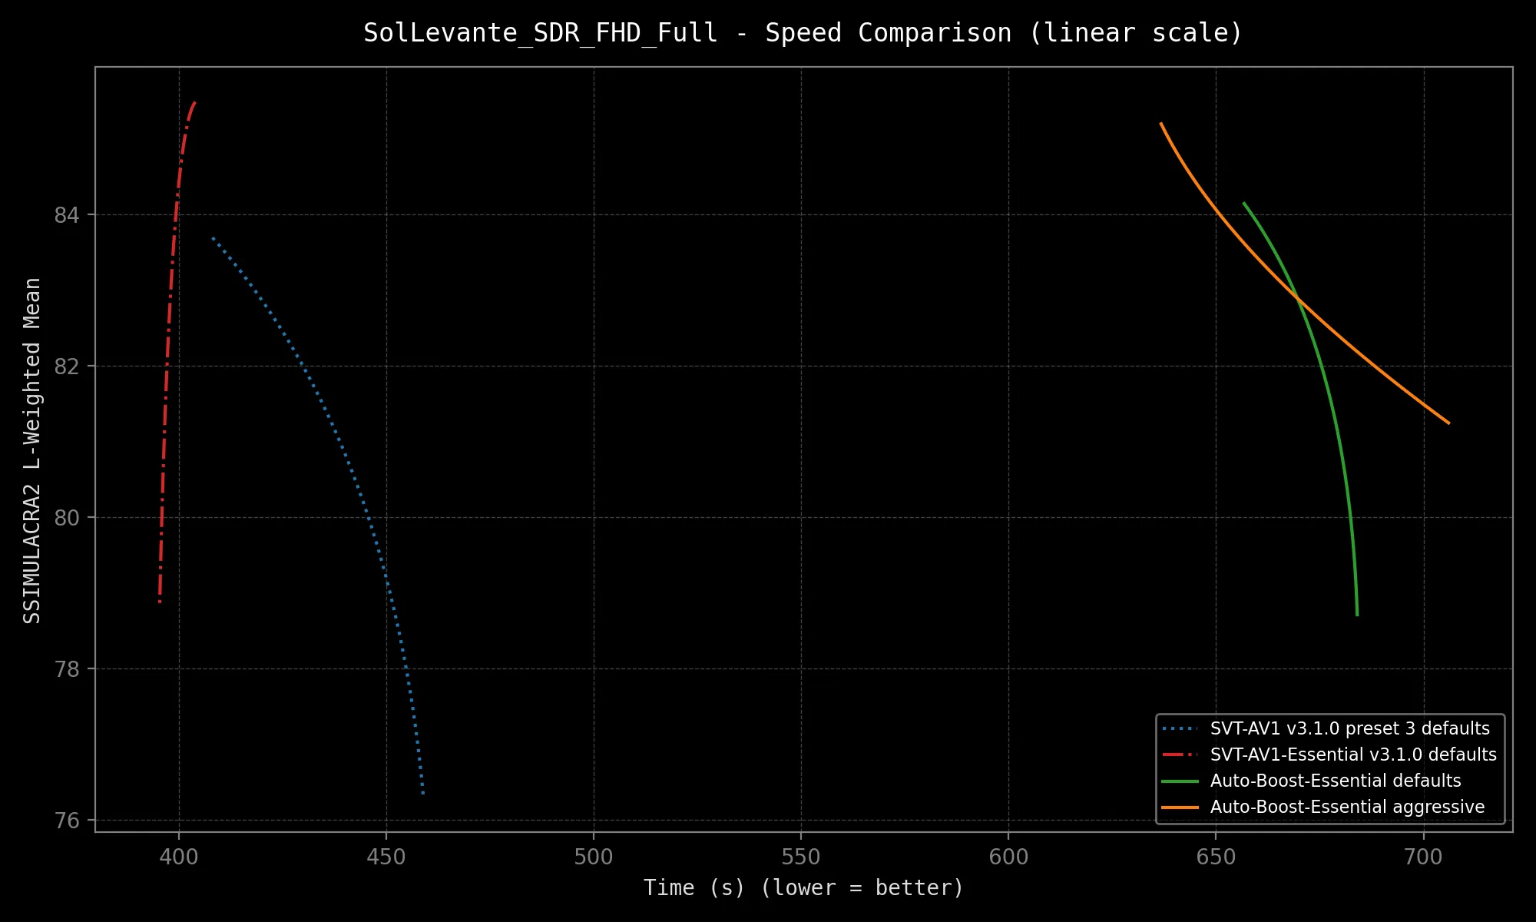The image size is (1536, 922).
Task: Click the chart title text
Action: point(803,33)
